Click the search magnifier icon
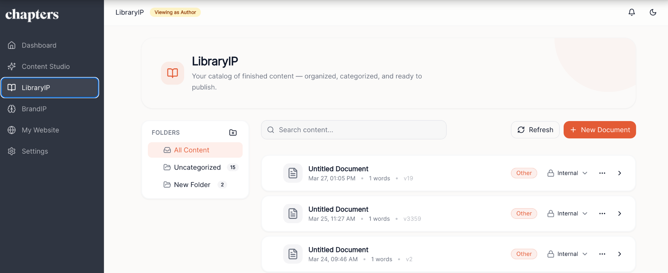Viewport: 668px width, 273px height. pyautogui.click(x=271, y=130)
